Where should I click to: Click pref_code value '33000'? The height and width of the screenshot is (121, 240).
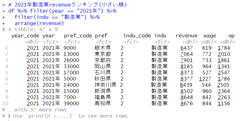pos(71,67)
